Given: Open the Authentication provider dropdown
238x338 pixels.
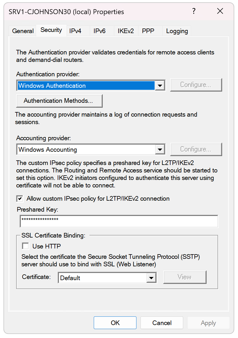Looking at the screenshot, I should pyautogui.click(x=160, y=85).
